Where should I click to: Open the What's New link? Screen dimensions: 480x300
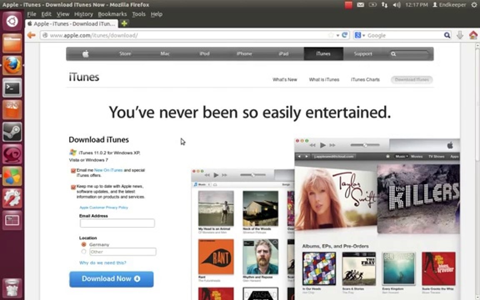click(285, 80)
